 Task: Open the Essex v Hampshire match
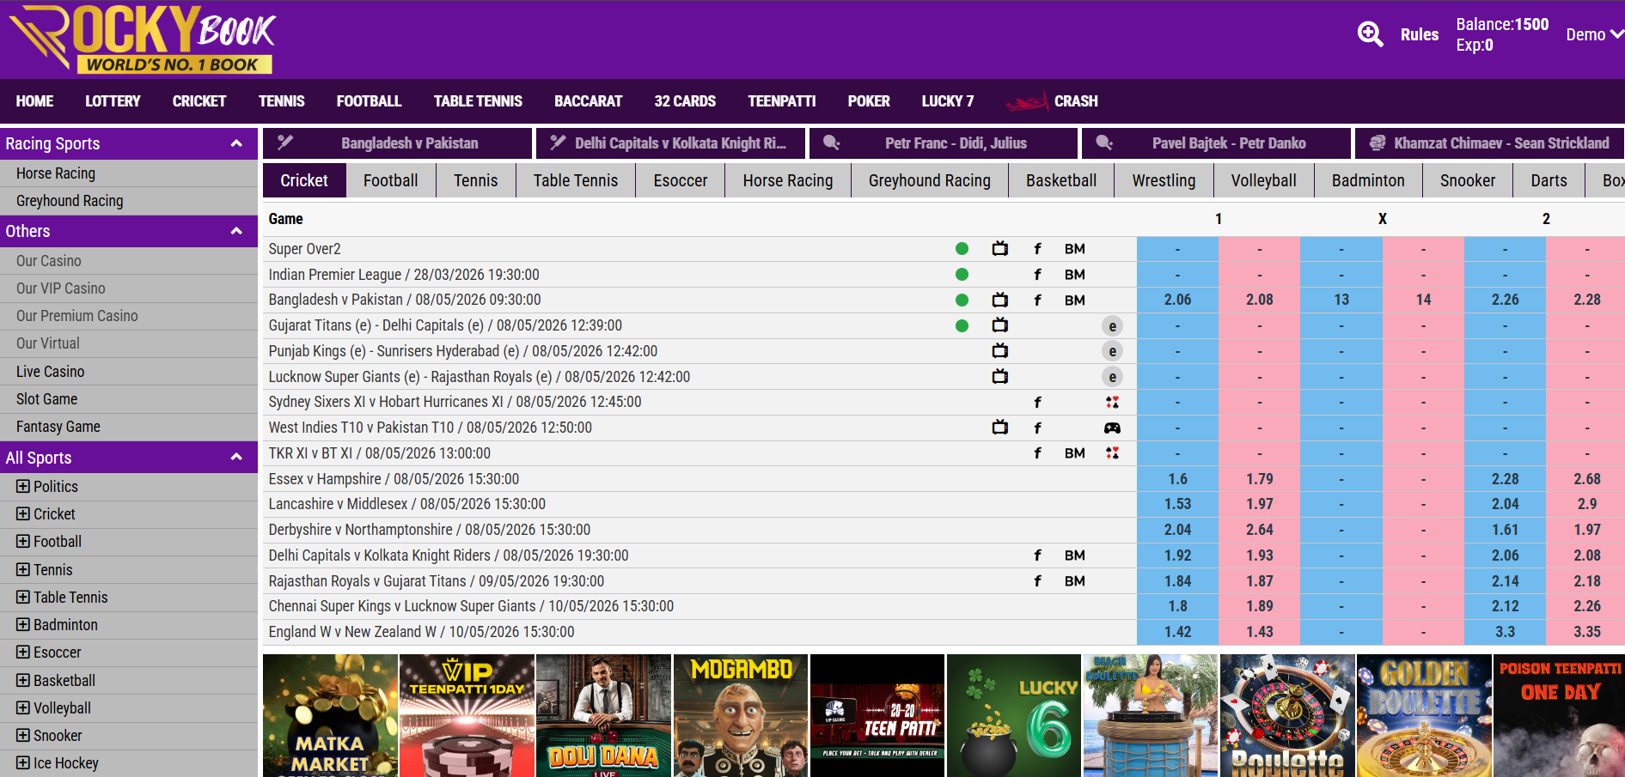pos(394,479)
